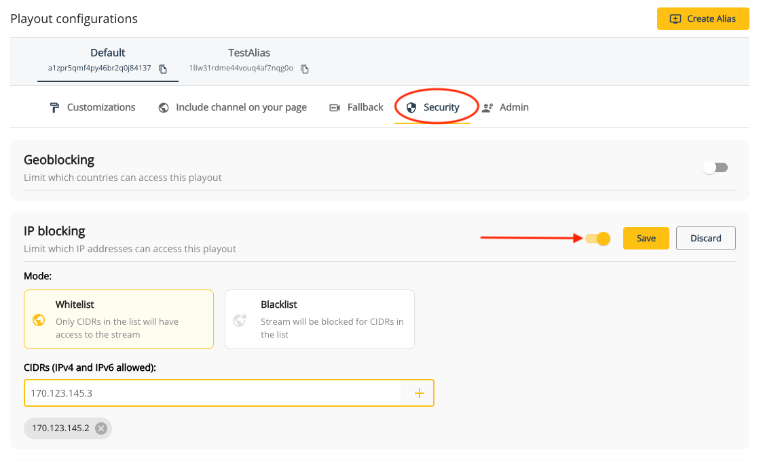
Task: Click the Customizations tab icon
Action: click(54, 107)
